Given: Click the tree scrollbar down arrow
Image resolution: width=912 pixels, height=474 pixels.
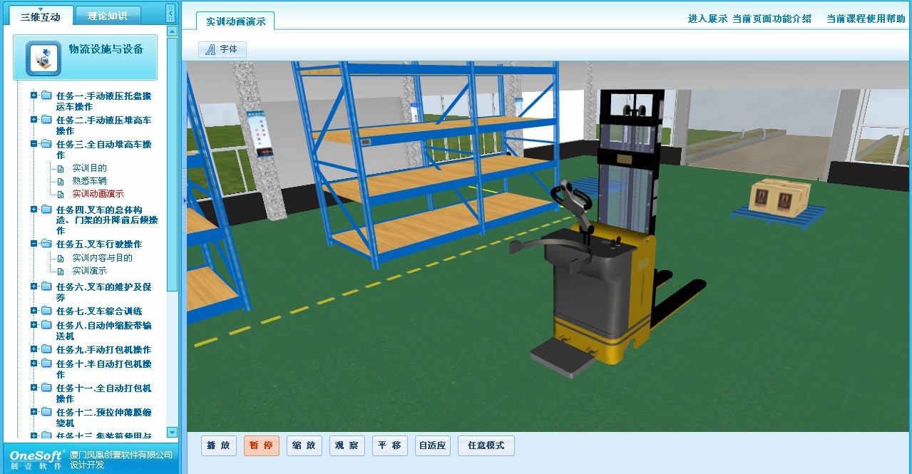Looking at the screenshot, I should [172, 432].
